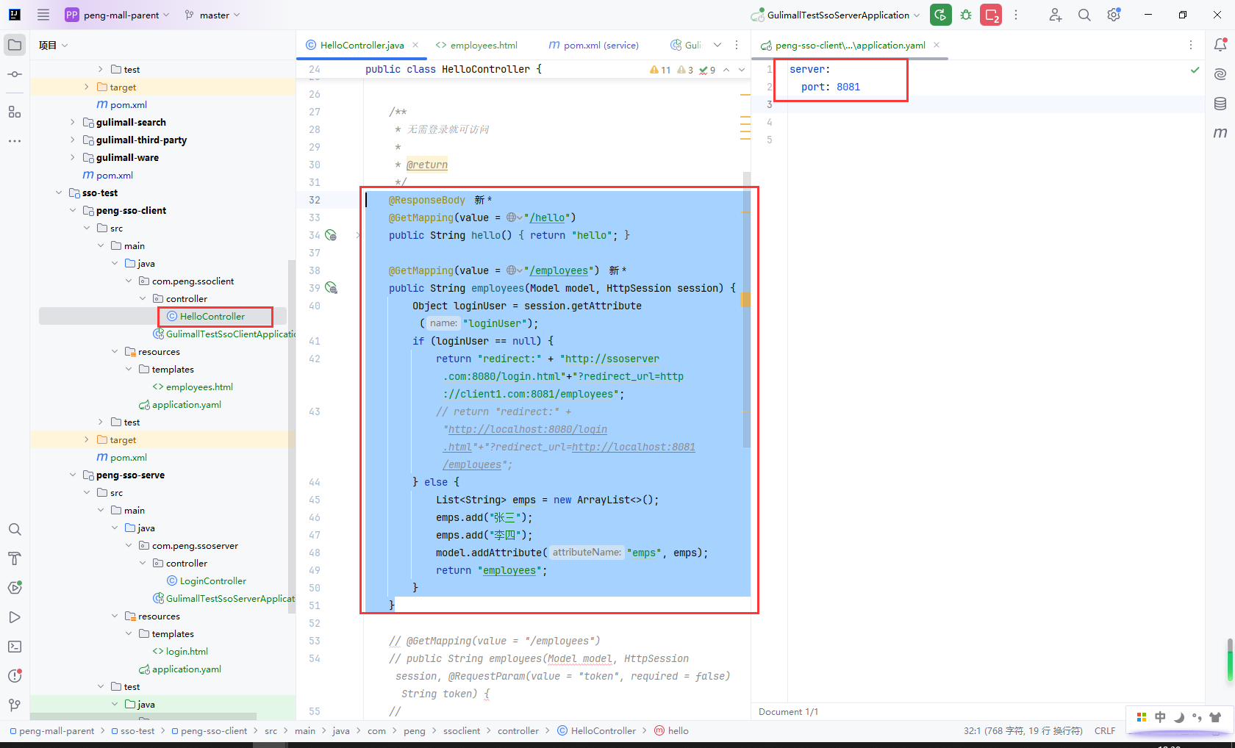The height and width of the screenshot is (748, 1235).
Task: Select login.html in project tree
Action: 187,651
